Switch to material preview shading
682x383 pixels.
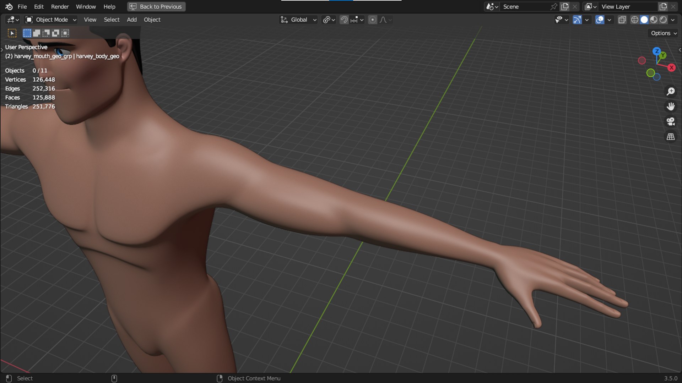point(654,20)
